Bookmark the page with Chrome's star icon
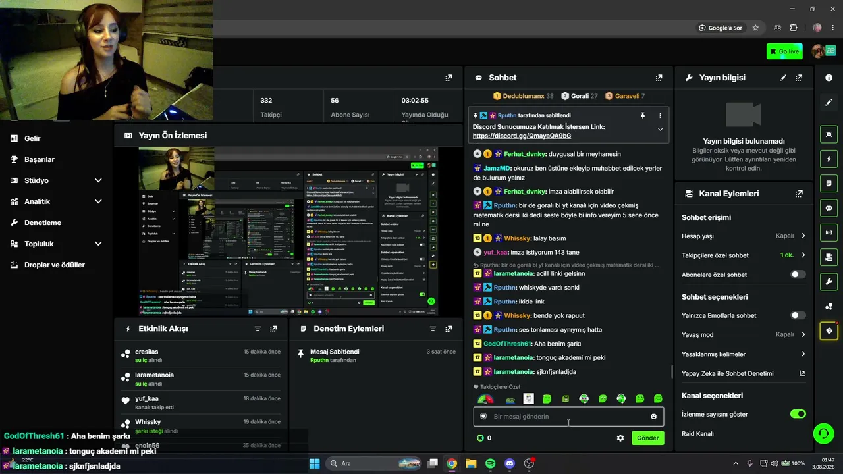Image resolution: width=843 pixels, height=474 pixels. (755, 28)
